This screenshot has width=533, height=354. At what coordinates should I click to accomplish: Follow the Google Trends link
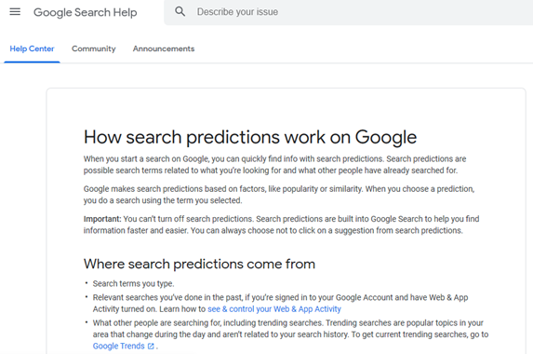tap(119, 346)
